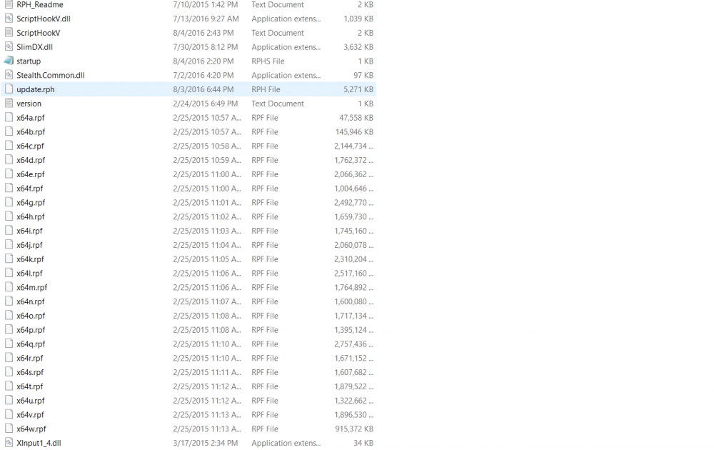Select the x64k.rpf file

click(33, 259)
